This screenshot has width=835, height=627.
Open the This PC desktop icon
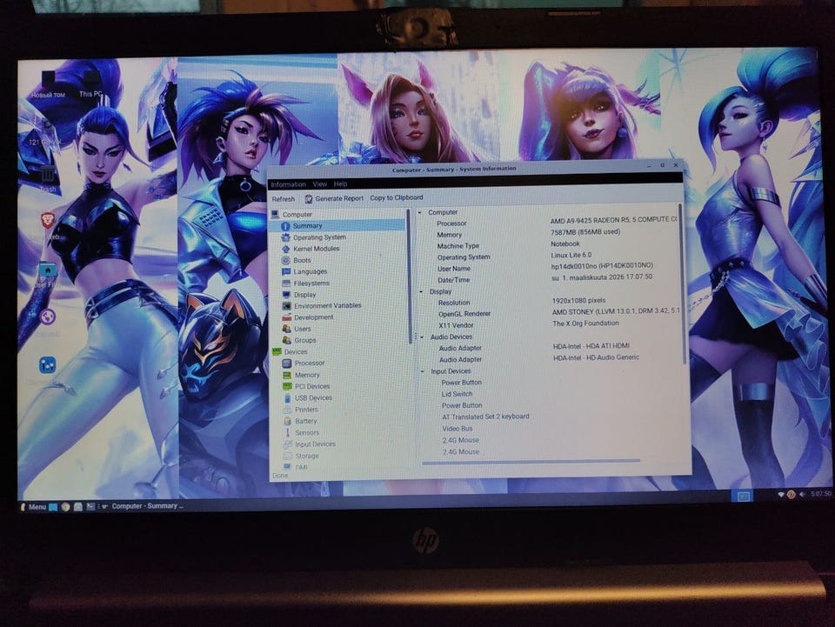(91, 85)
